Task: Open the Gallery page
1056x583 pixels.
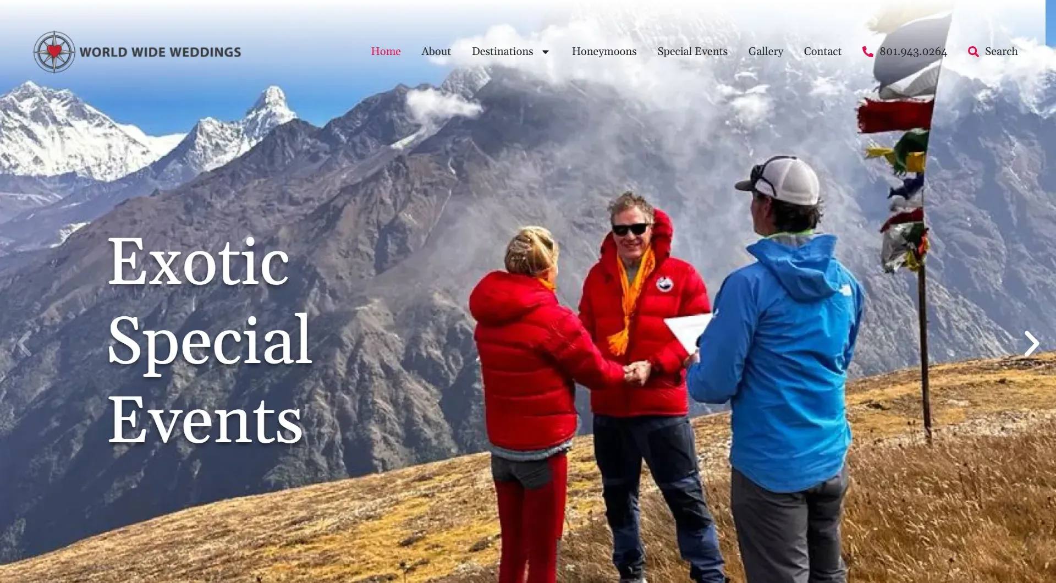Action: click(766, 51)
